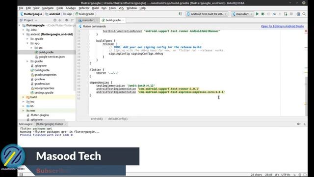
Task: Close the main.dart editor tab
Action: (x=97, y=20)
